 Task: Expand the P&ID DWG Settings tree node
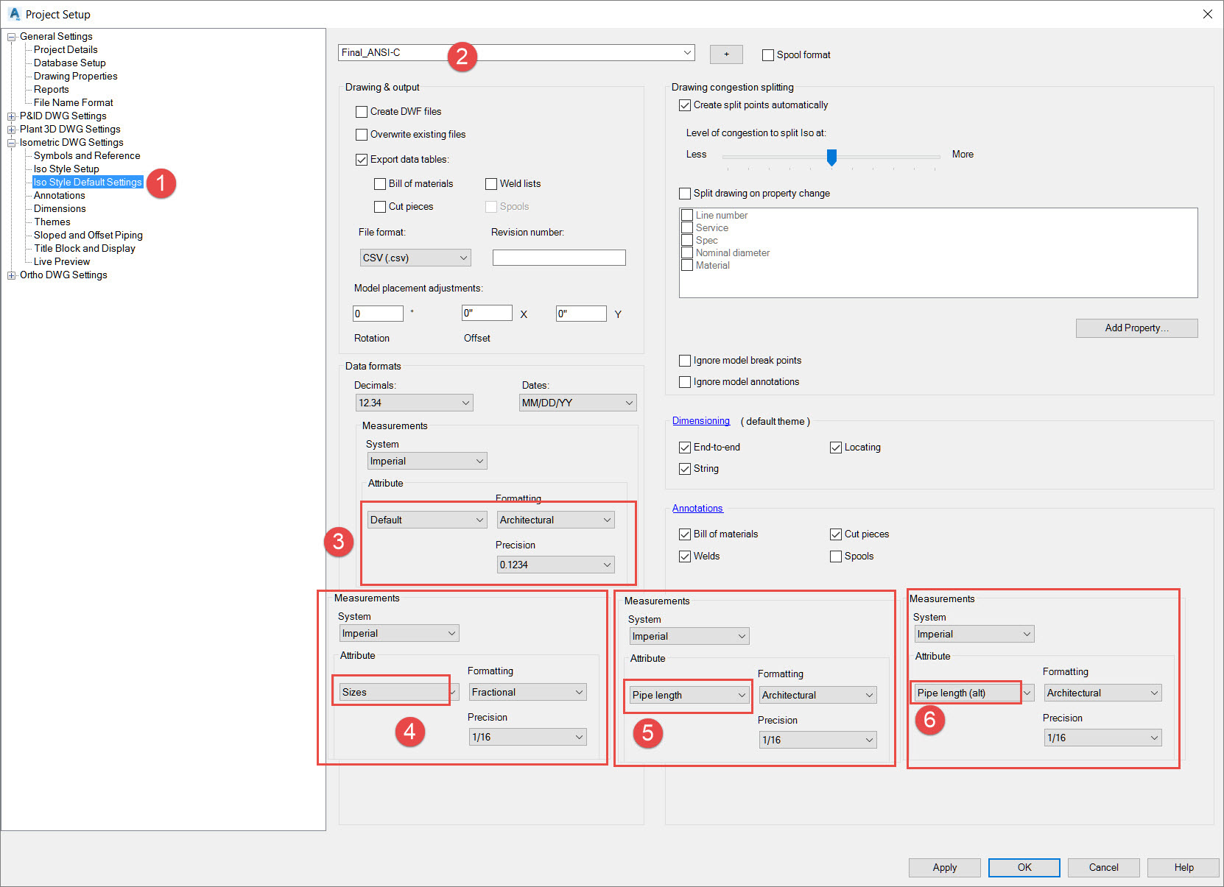[x=11, y=116]
